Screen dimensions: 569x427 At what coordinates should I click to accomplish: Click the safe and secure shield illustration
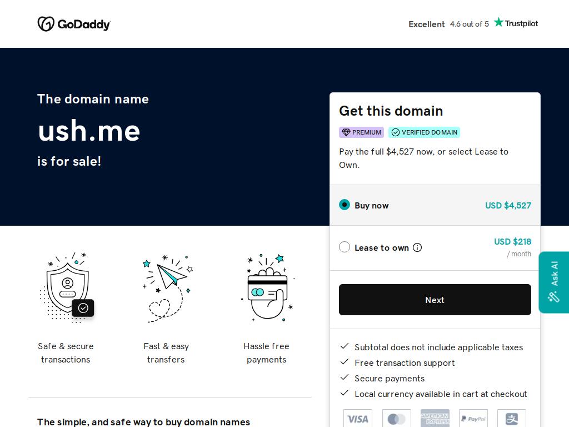pos(66,287)
